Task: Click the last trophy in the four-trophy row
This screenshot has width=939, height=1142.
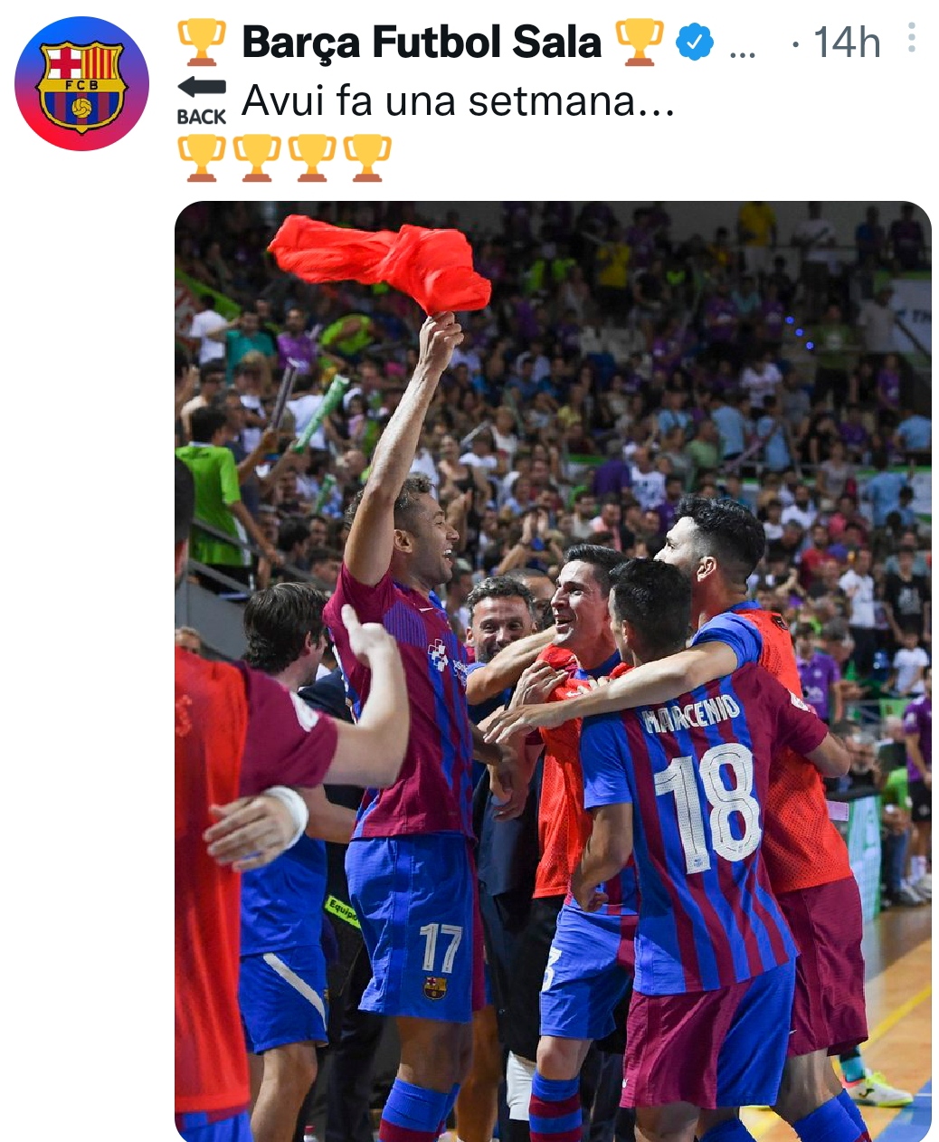Action: click(367, 157)
